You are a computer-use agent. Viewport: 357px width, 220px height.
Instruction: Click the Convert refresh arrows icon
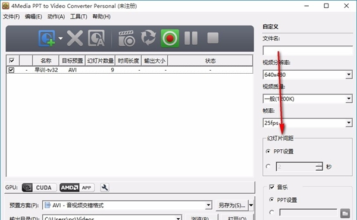click(148, 38)
